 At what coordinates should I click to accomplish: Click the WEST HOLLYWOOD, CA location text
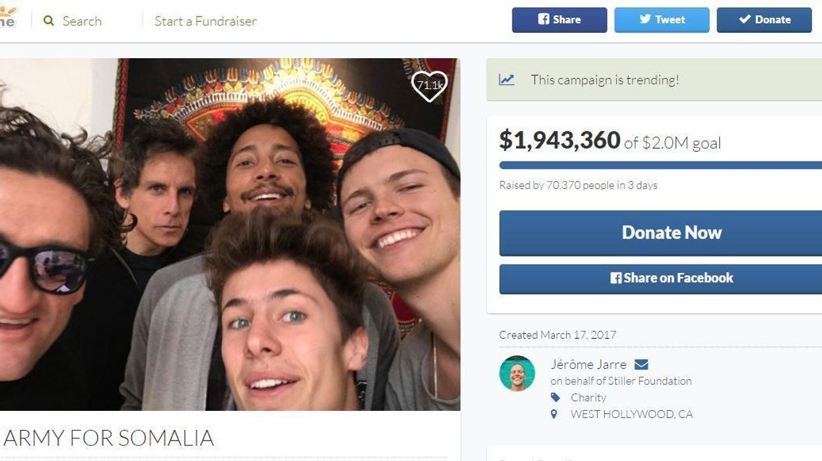(632, 414)
